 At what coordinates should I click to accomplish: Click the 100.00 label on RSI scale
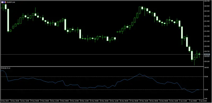point(207,68)
